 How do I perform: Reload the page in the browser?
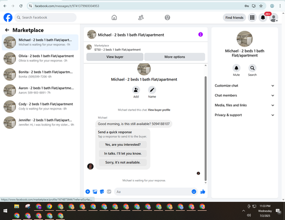(x=21, y=6)
